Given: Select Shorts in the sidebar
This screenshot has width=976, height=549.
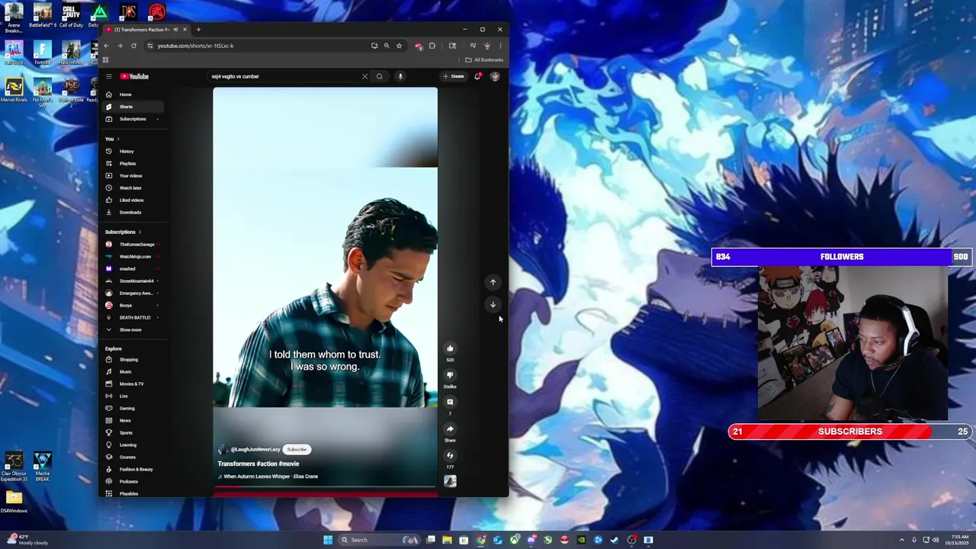Looking at the screenshot, I should click(x=133, y=107).
